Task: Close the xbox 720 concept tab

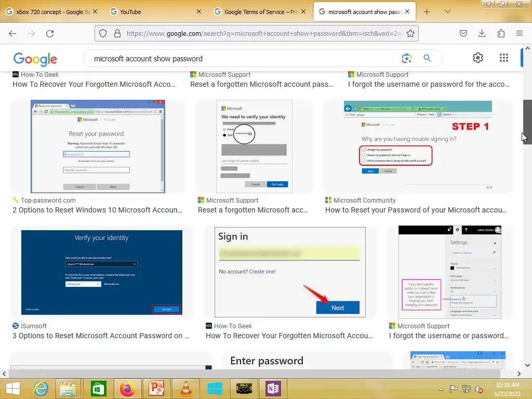Action: [95, 11]
